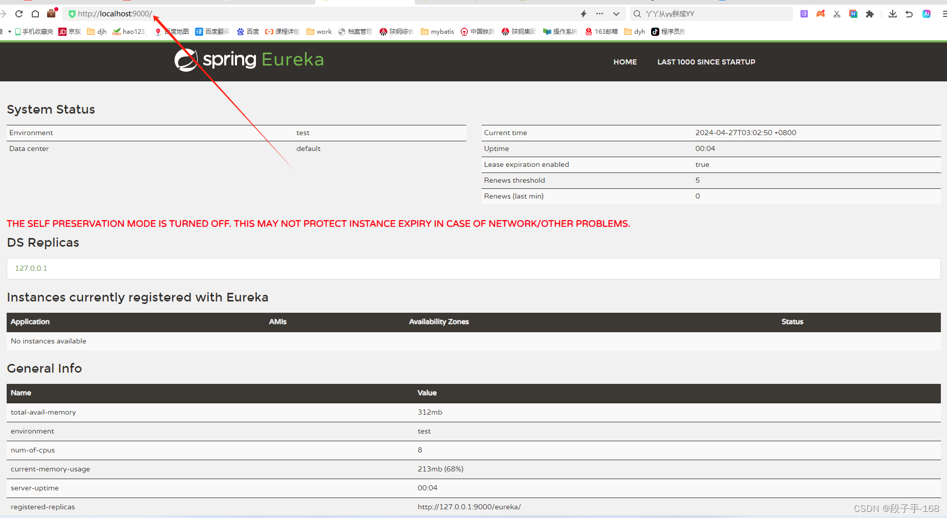Click the 'Renews threshold' label

pyautogui.click(x=514, y=180)
